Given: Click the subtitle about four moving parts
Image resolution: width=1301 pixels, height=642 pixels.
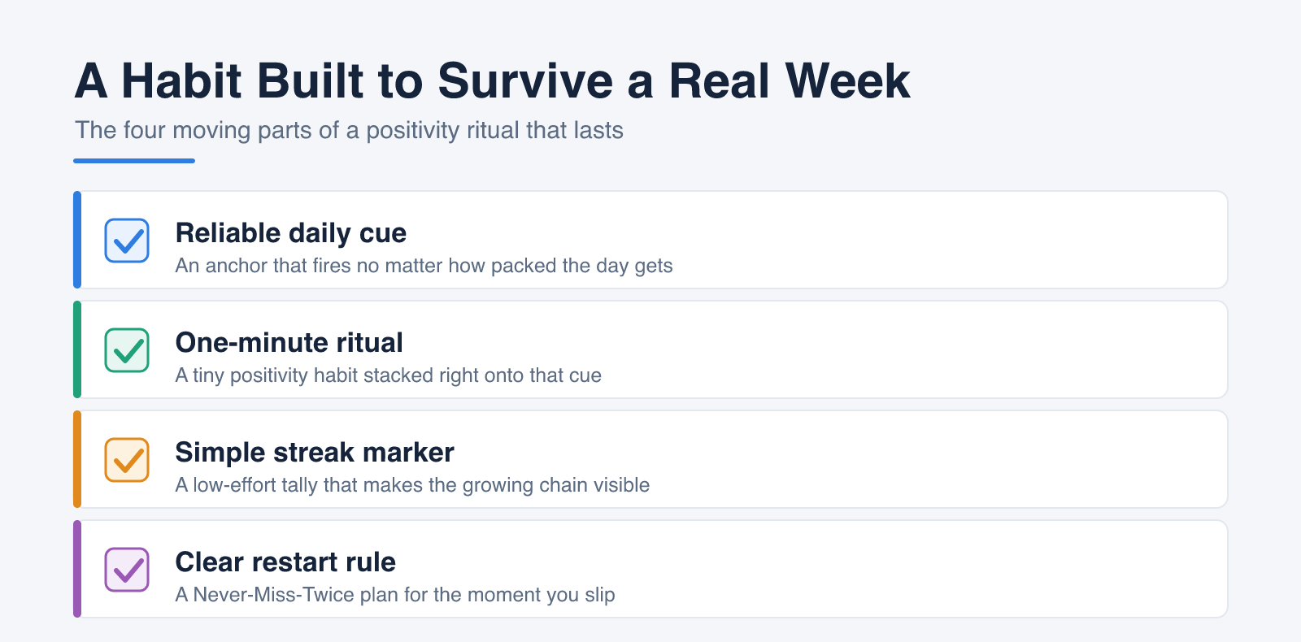Looking at the screenshot, I should (x=350, y=131).
